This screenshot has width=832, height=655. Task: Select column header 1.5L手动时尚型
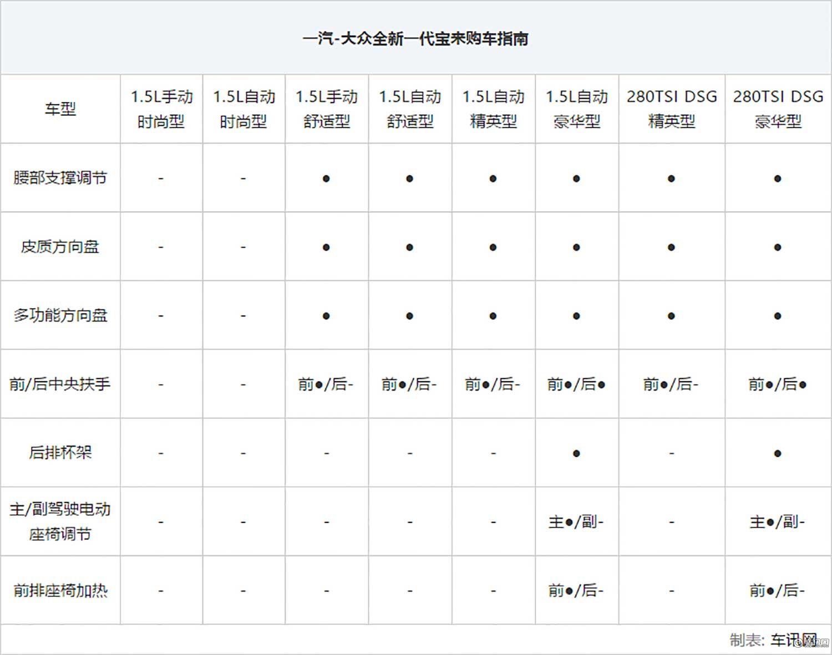[161, 109]
